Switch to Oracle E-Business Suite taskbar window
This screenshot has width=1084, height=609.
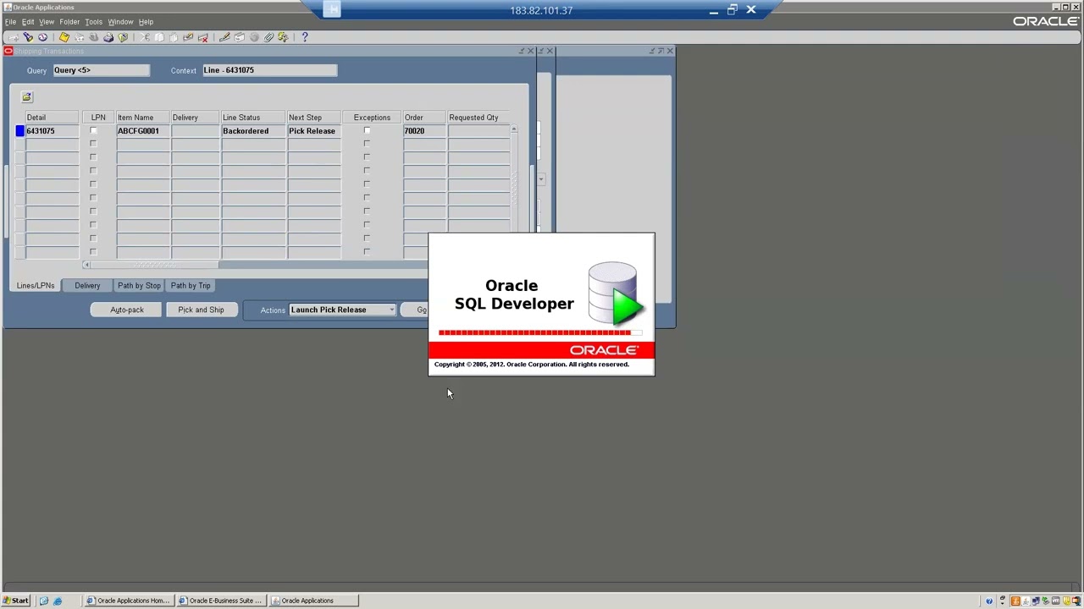coord(221,601)
